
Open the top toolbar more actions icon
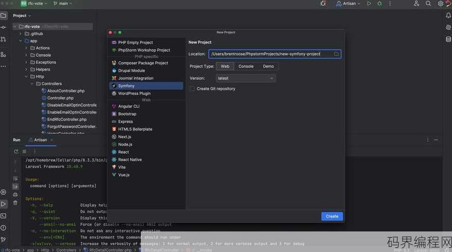tap(390, 4)
